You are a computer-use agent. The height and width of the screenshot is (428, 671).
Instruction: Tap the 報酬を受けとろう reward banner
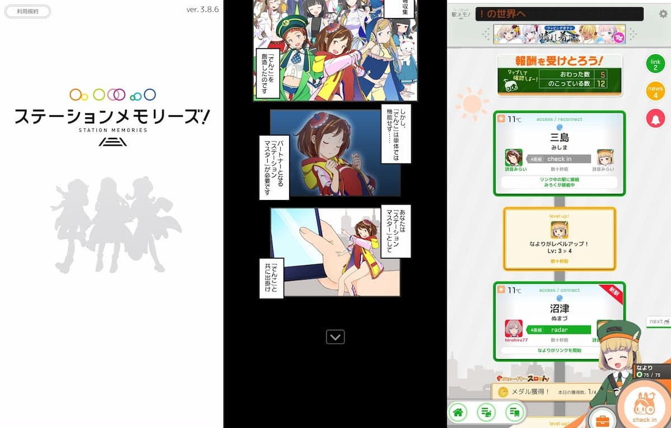point(560,75)
